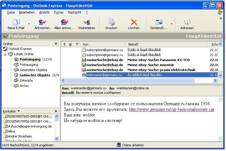Click the Löschen red X icon
The height and width of the screenshot is (151, 226).
(x=134, y=22)
